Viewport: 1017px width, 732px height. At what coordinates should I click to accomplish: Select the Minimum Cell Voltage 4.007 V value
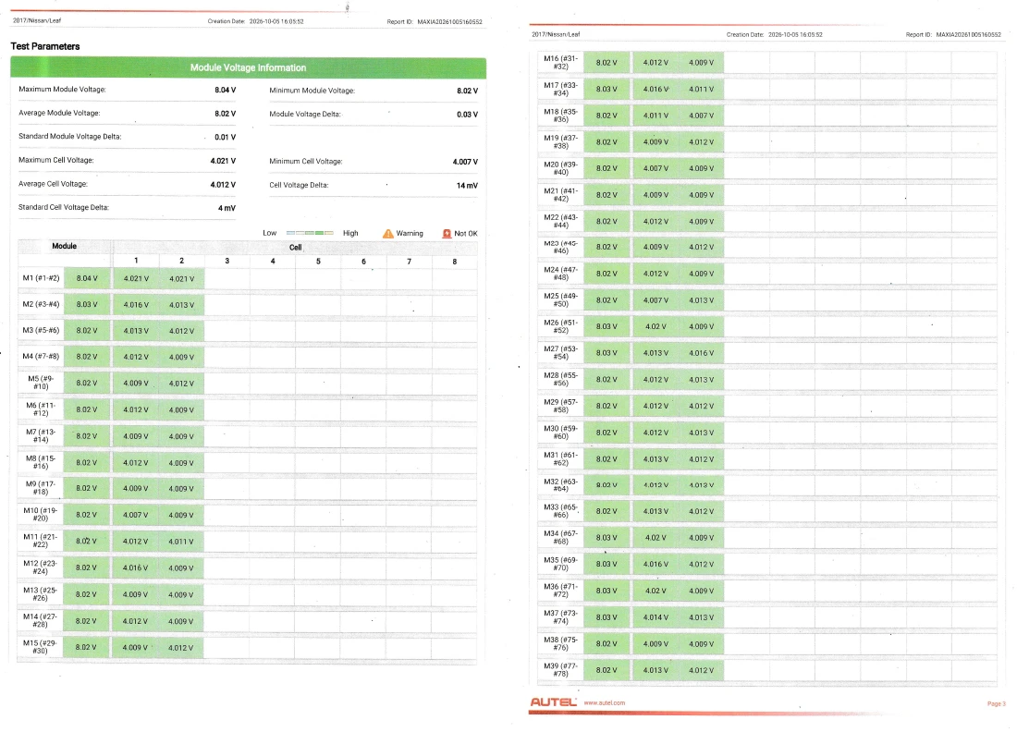465,162
